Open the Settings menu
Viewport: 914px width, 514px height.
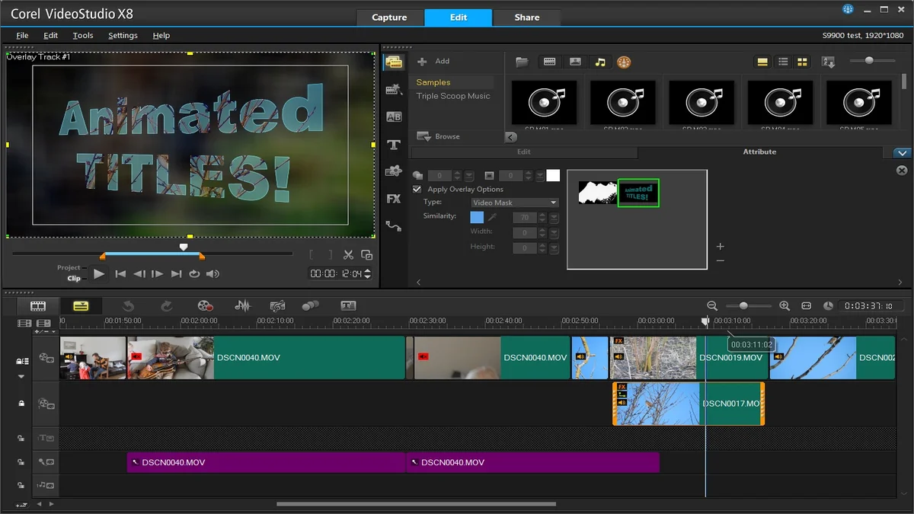123,35
